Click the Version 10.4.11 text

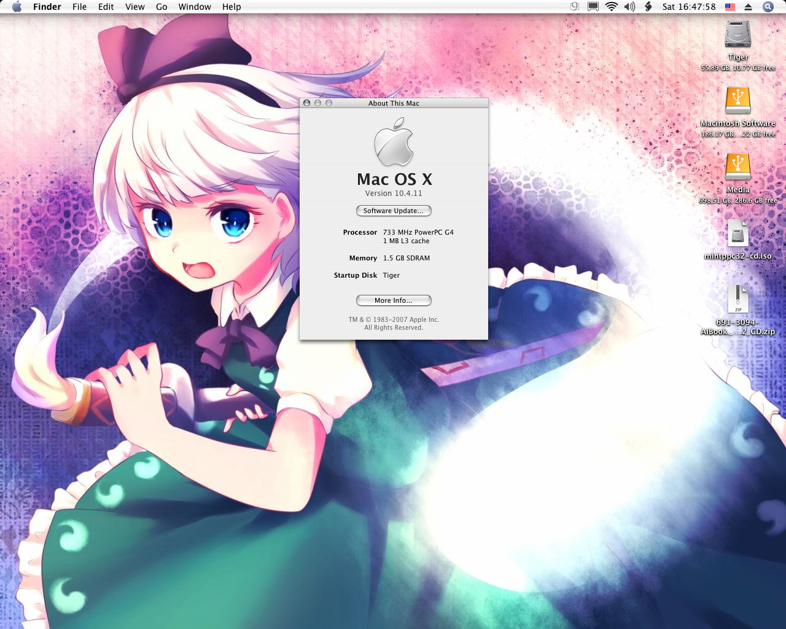pos(394,193)
